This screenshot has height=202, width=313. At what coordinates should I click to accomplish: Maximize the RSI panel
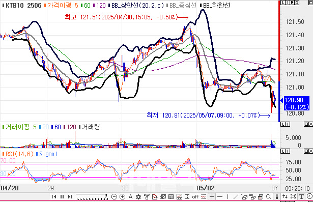(306, 151)
